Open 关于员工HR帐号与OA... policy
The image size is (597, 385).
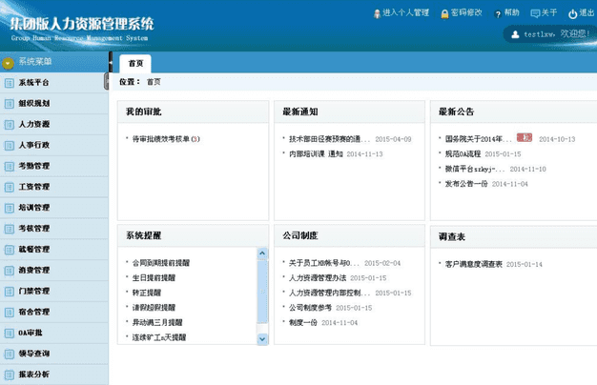click(324, 263)
